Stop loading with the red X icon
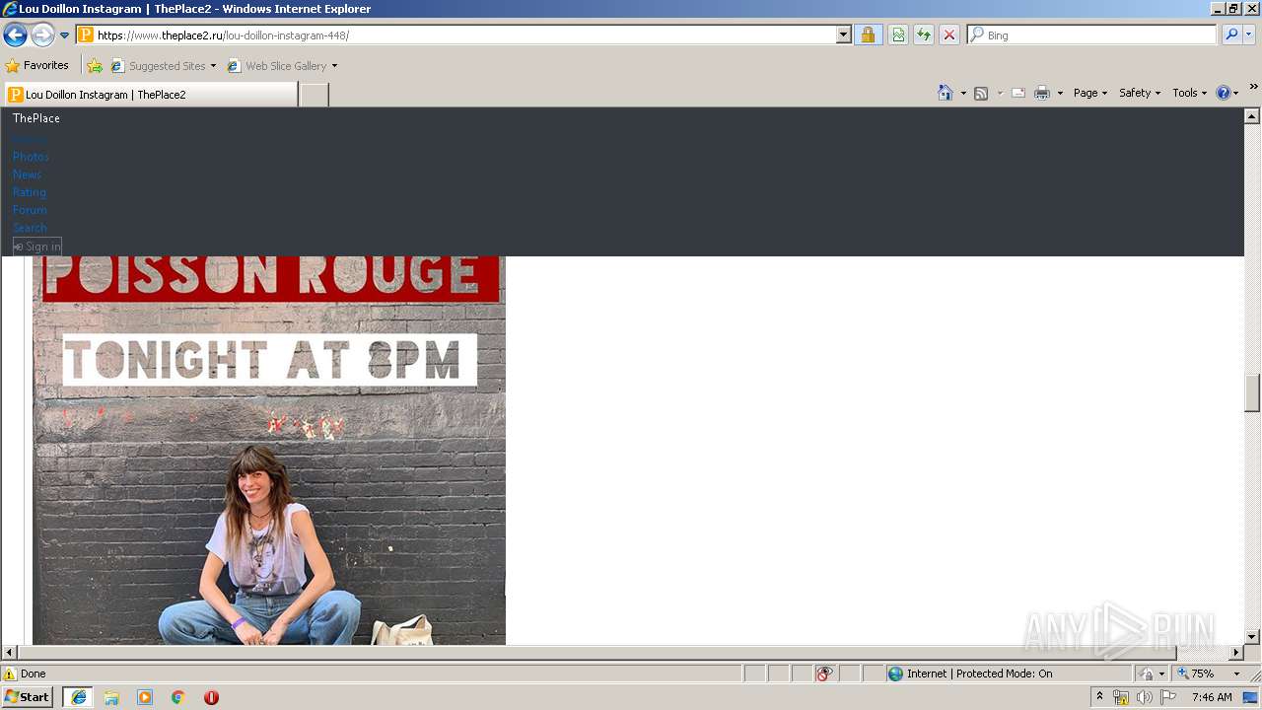The height and width of the screenshot is (710, 1262). click(x=949, y=35)
